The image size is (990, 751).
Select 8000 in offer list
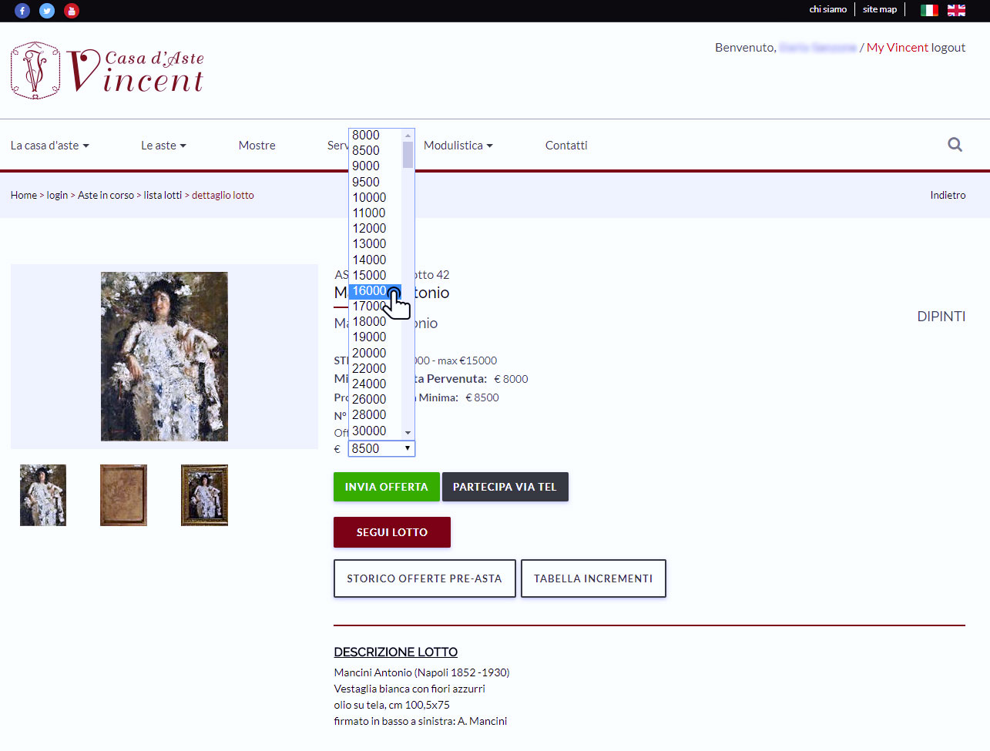(x=375, y=135)
